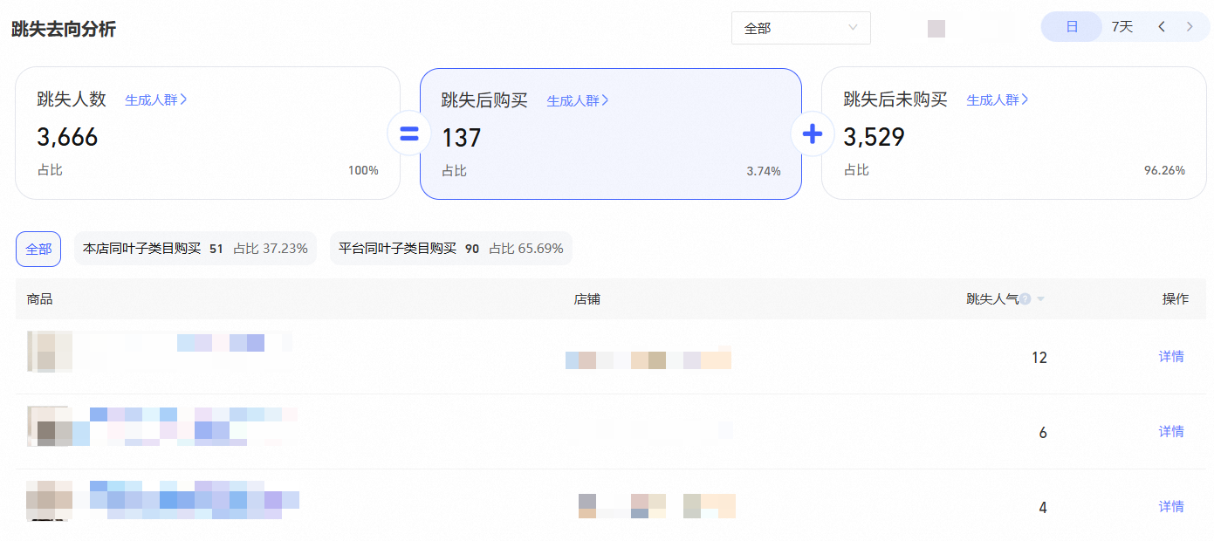
Task: Open 详情 for row with 12
Action: point(1171,356)
